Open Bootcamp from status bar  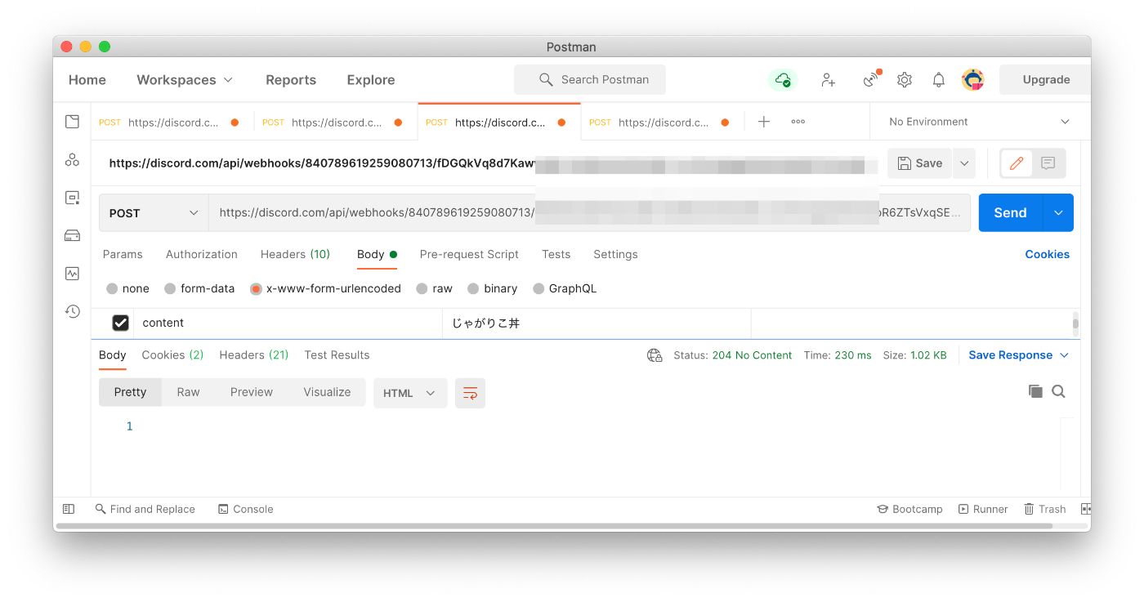coord(909,509)
